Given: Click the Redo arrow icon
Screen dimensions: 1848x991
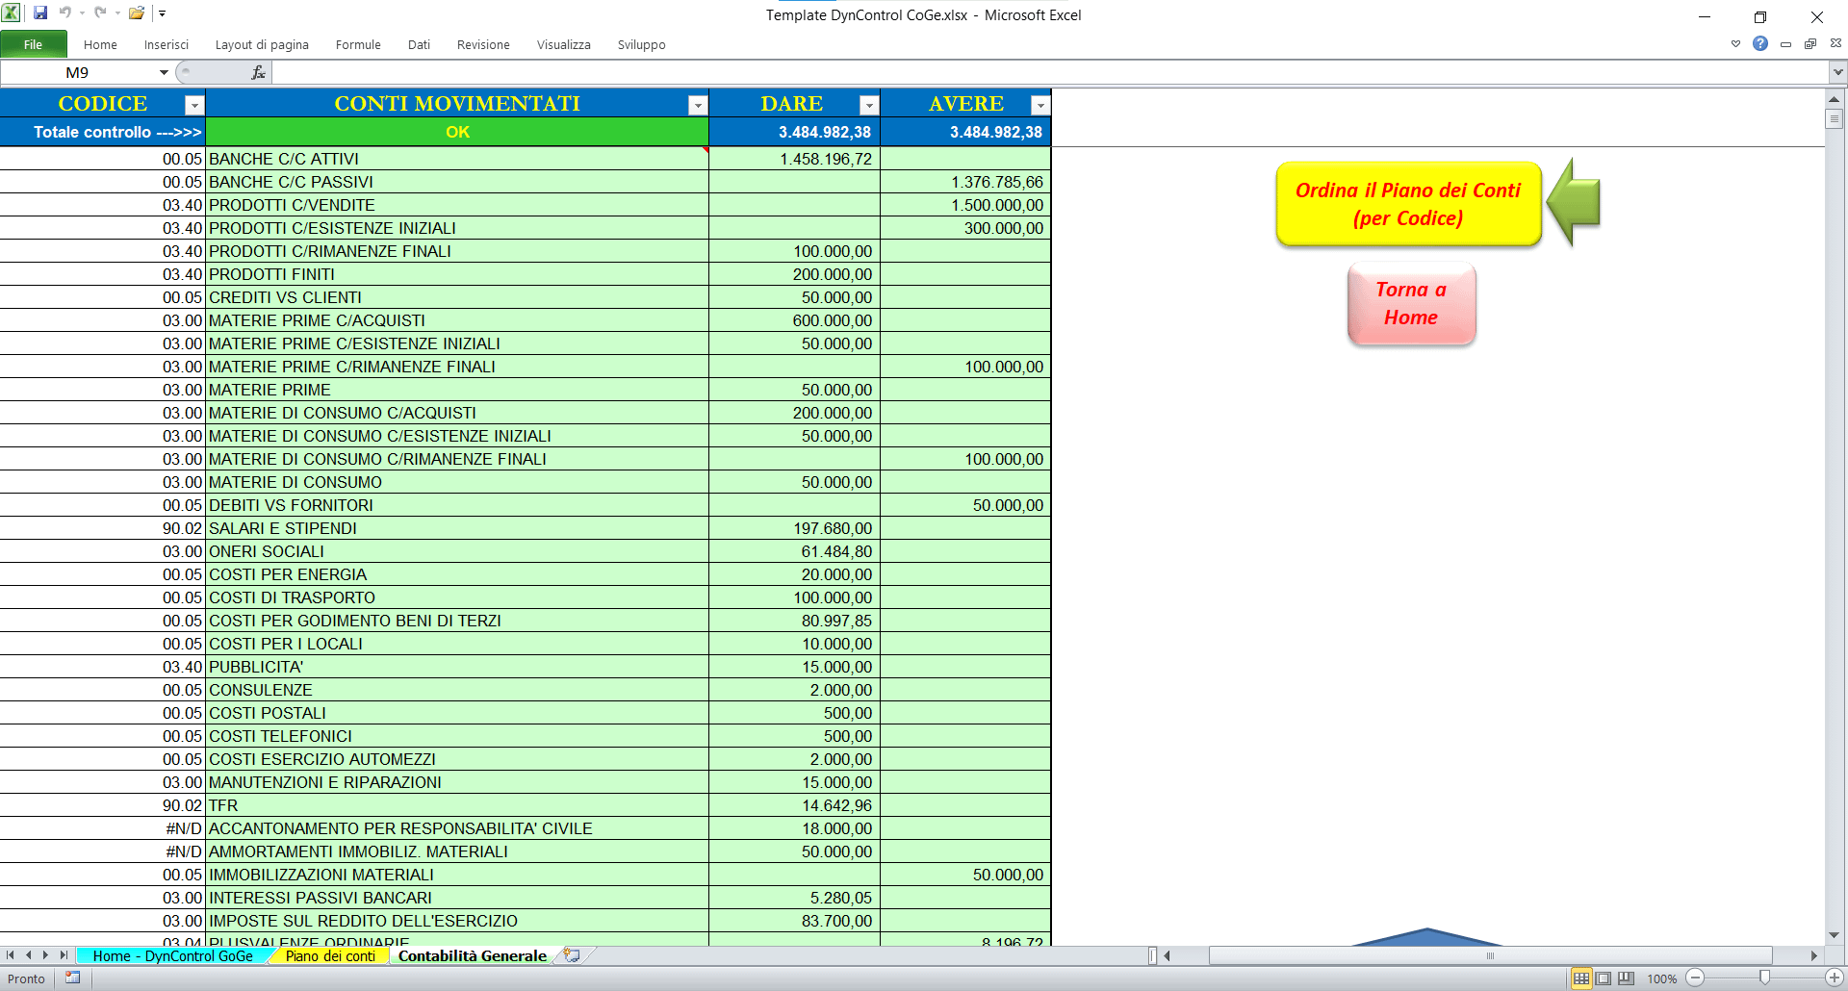Looking at the screenshot, I should tap(100, 13).
